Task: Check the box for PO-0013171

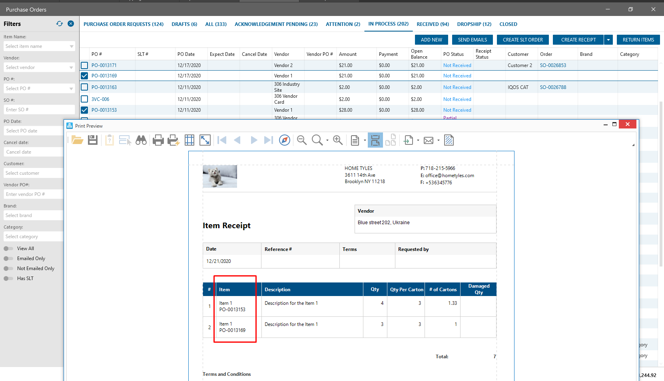Action: [84, 65]
